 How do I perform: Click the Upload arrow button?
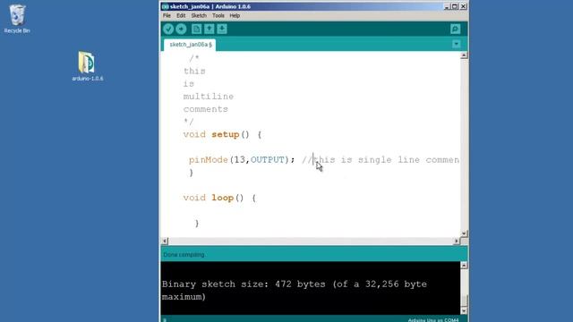click(181, 29)
